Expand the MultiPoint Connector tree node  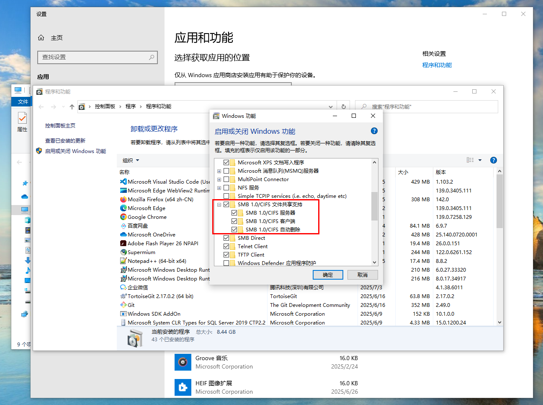click(219, 179)
